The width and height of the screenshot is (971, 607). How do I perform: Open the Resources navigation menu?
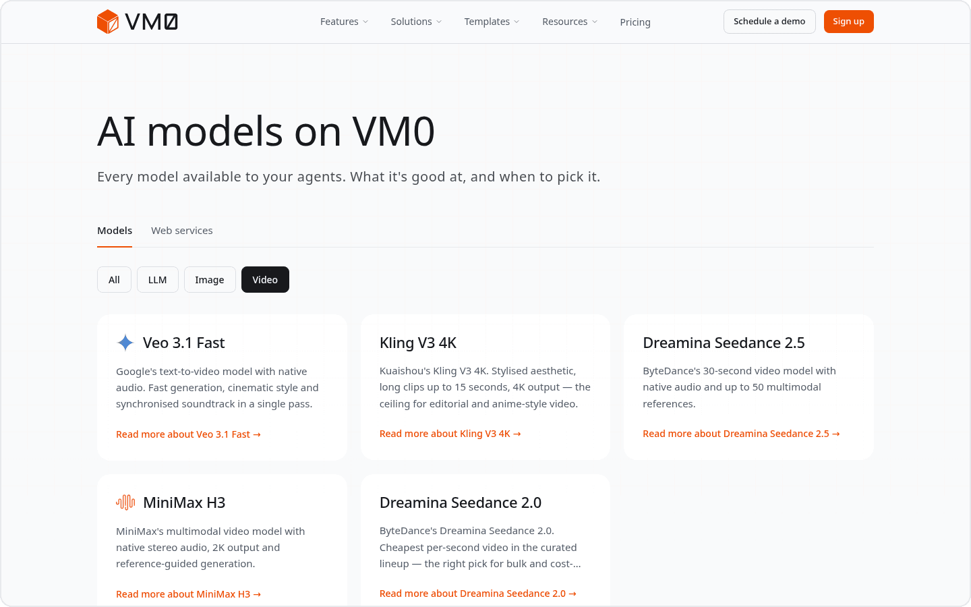(x=570, y=22)
